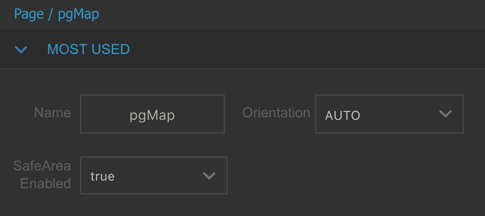This screenshot has height=216, width=485.
Task: Click the Orientation dropdown arrow icon
Action: click(x=446, y=114)
